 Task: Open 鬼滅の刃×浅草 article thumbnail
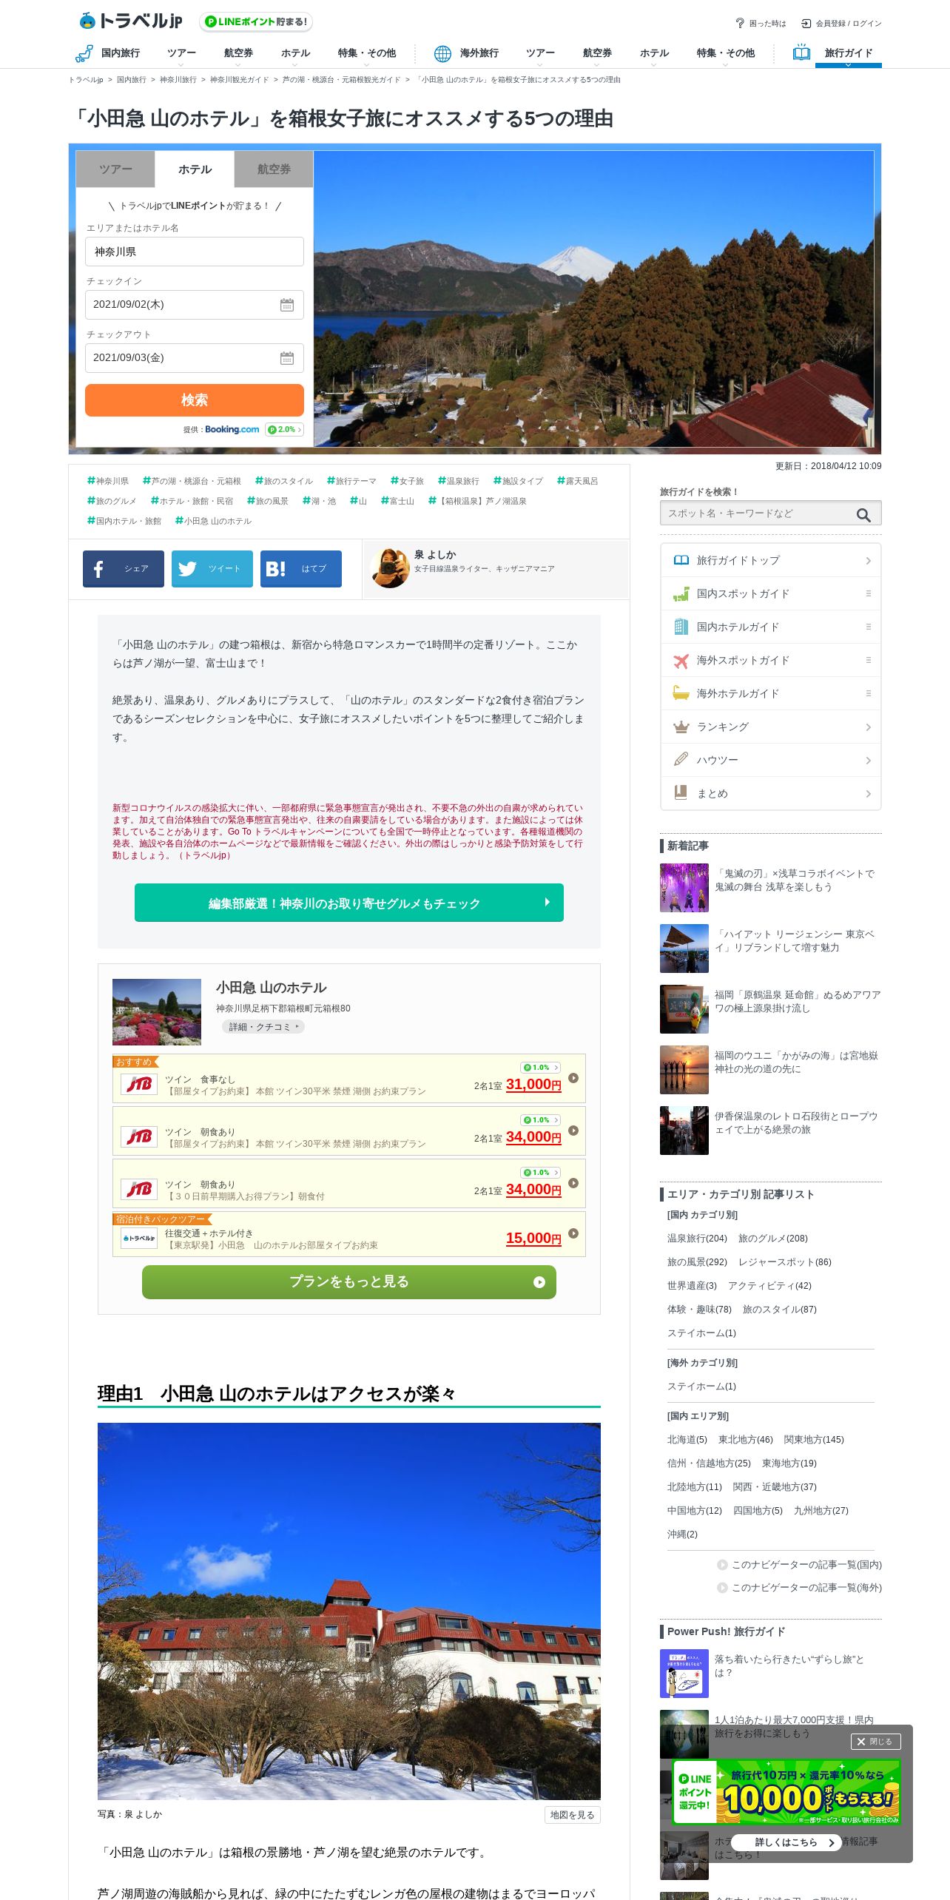(x=684, y=888)
